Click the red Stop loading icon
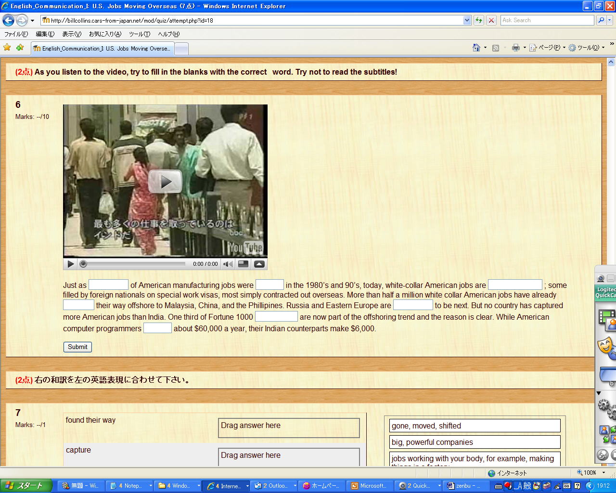 [491, 20]
